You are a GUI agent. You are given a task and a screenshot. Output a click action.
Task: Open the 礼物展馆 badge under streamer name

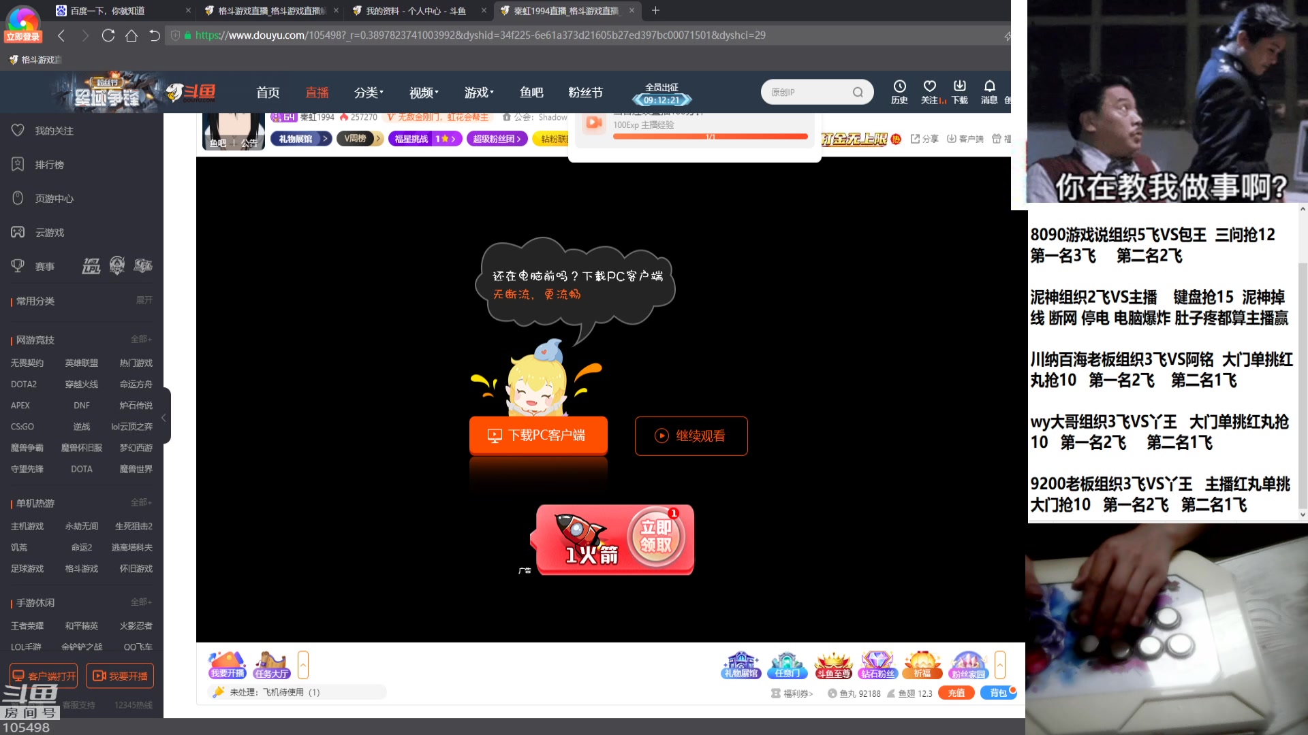[x=301, y=139]
